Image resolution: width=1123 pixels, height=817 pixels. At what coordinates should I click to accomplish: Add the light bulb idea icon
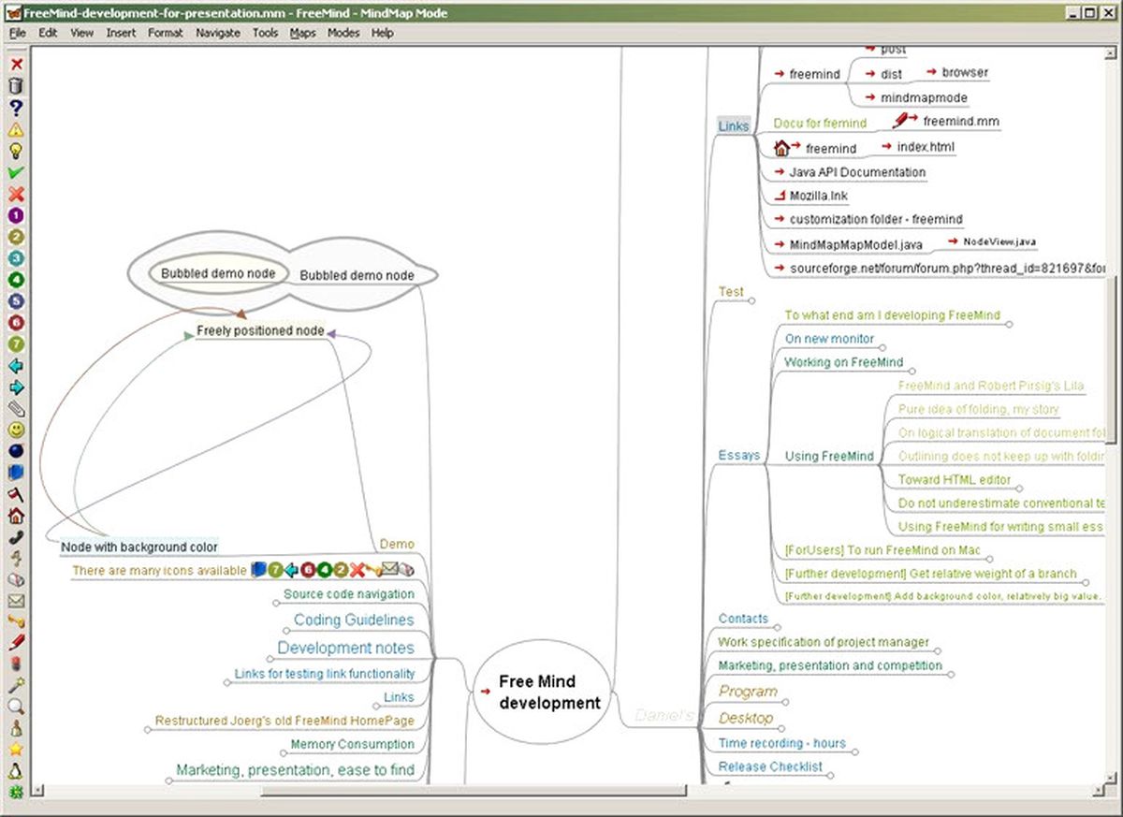coord(16,151)
